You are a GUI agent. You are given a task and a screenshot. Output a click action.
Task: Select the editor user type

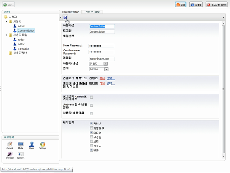pyautogui.click(x=21, y=44)
